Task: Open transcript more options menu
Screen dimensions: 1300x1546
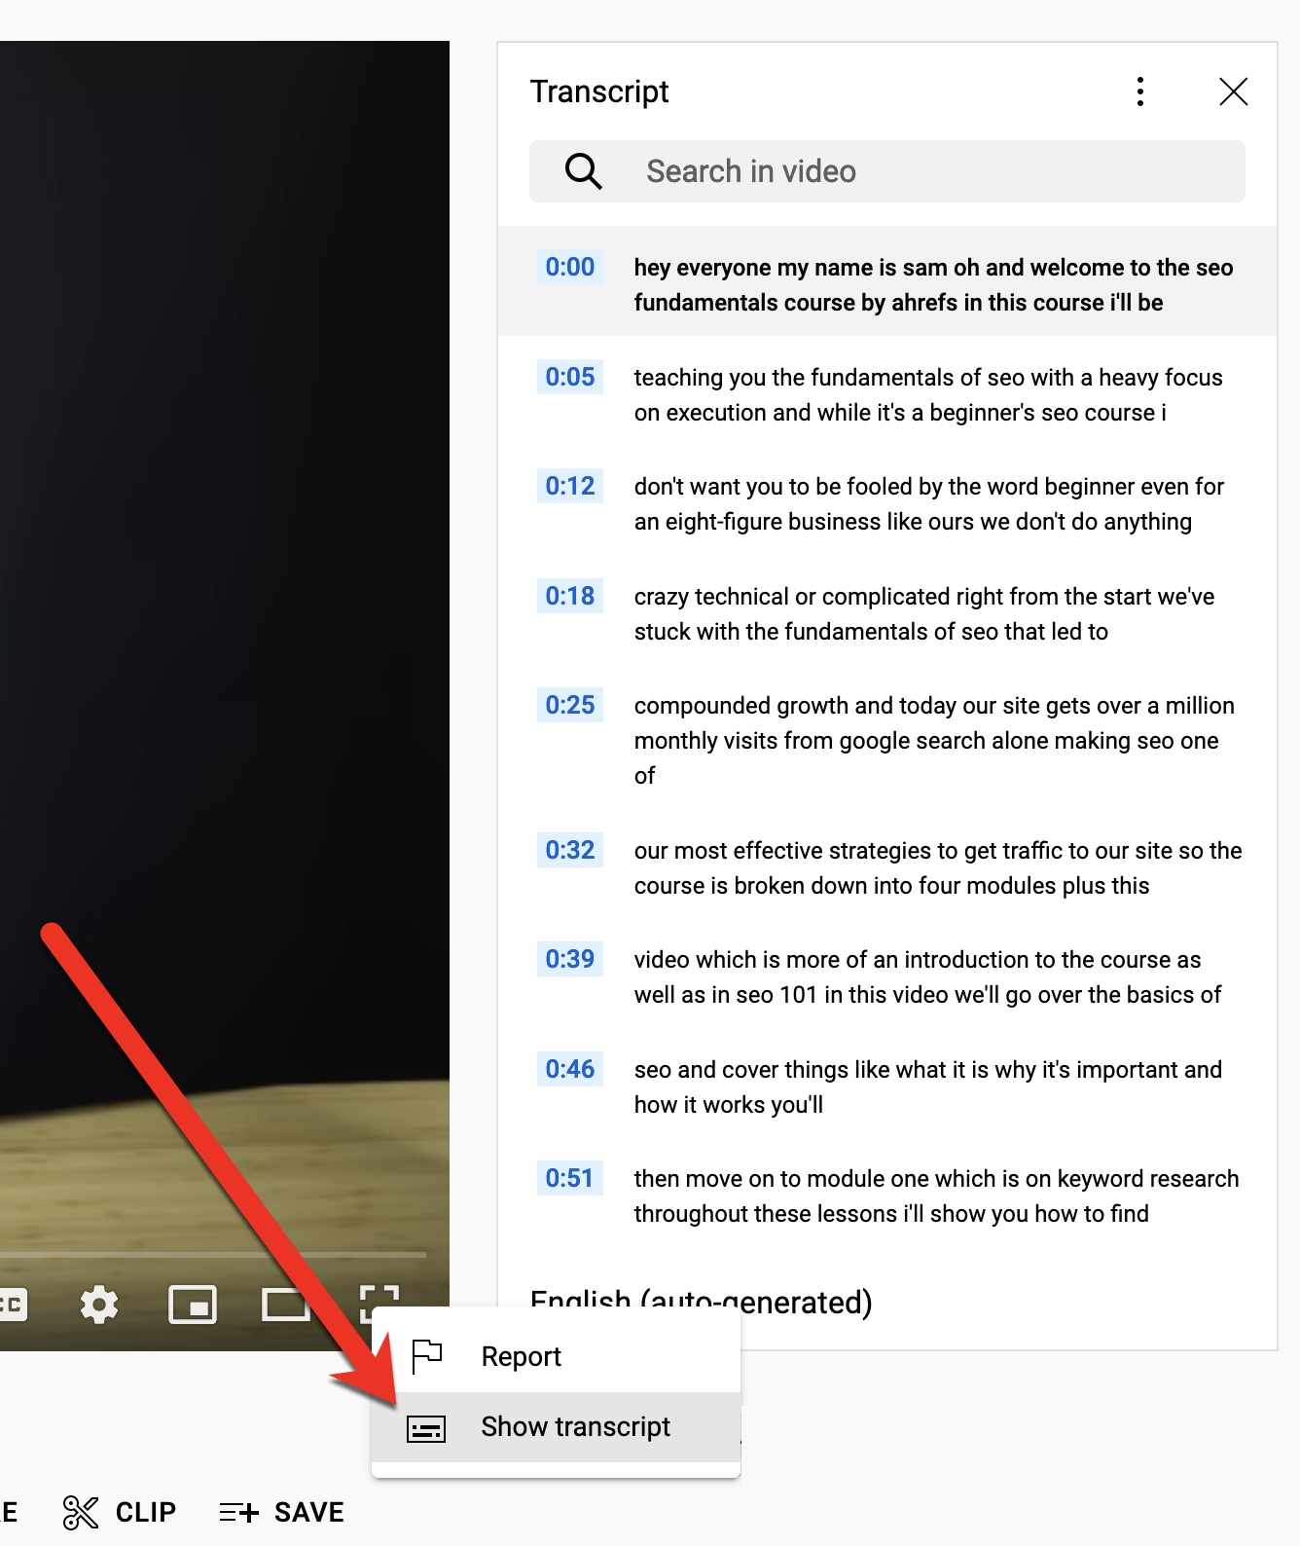Action: (x=1139, y=92)
